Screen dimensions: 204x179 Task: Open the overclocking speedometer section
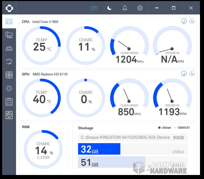pyautogui.click(x=9, y=62)
